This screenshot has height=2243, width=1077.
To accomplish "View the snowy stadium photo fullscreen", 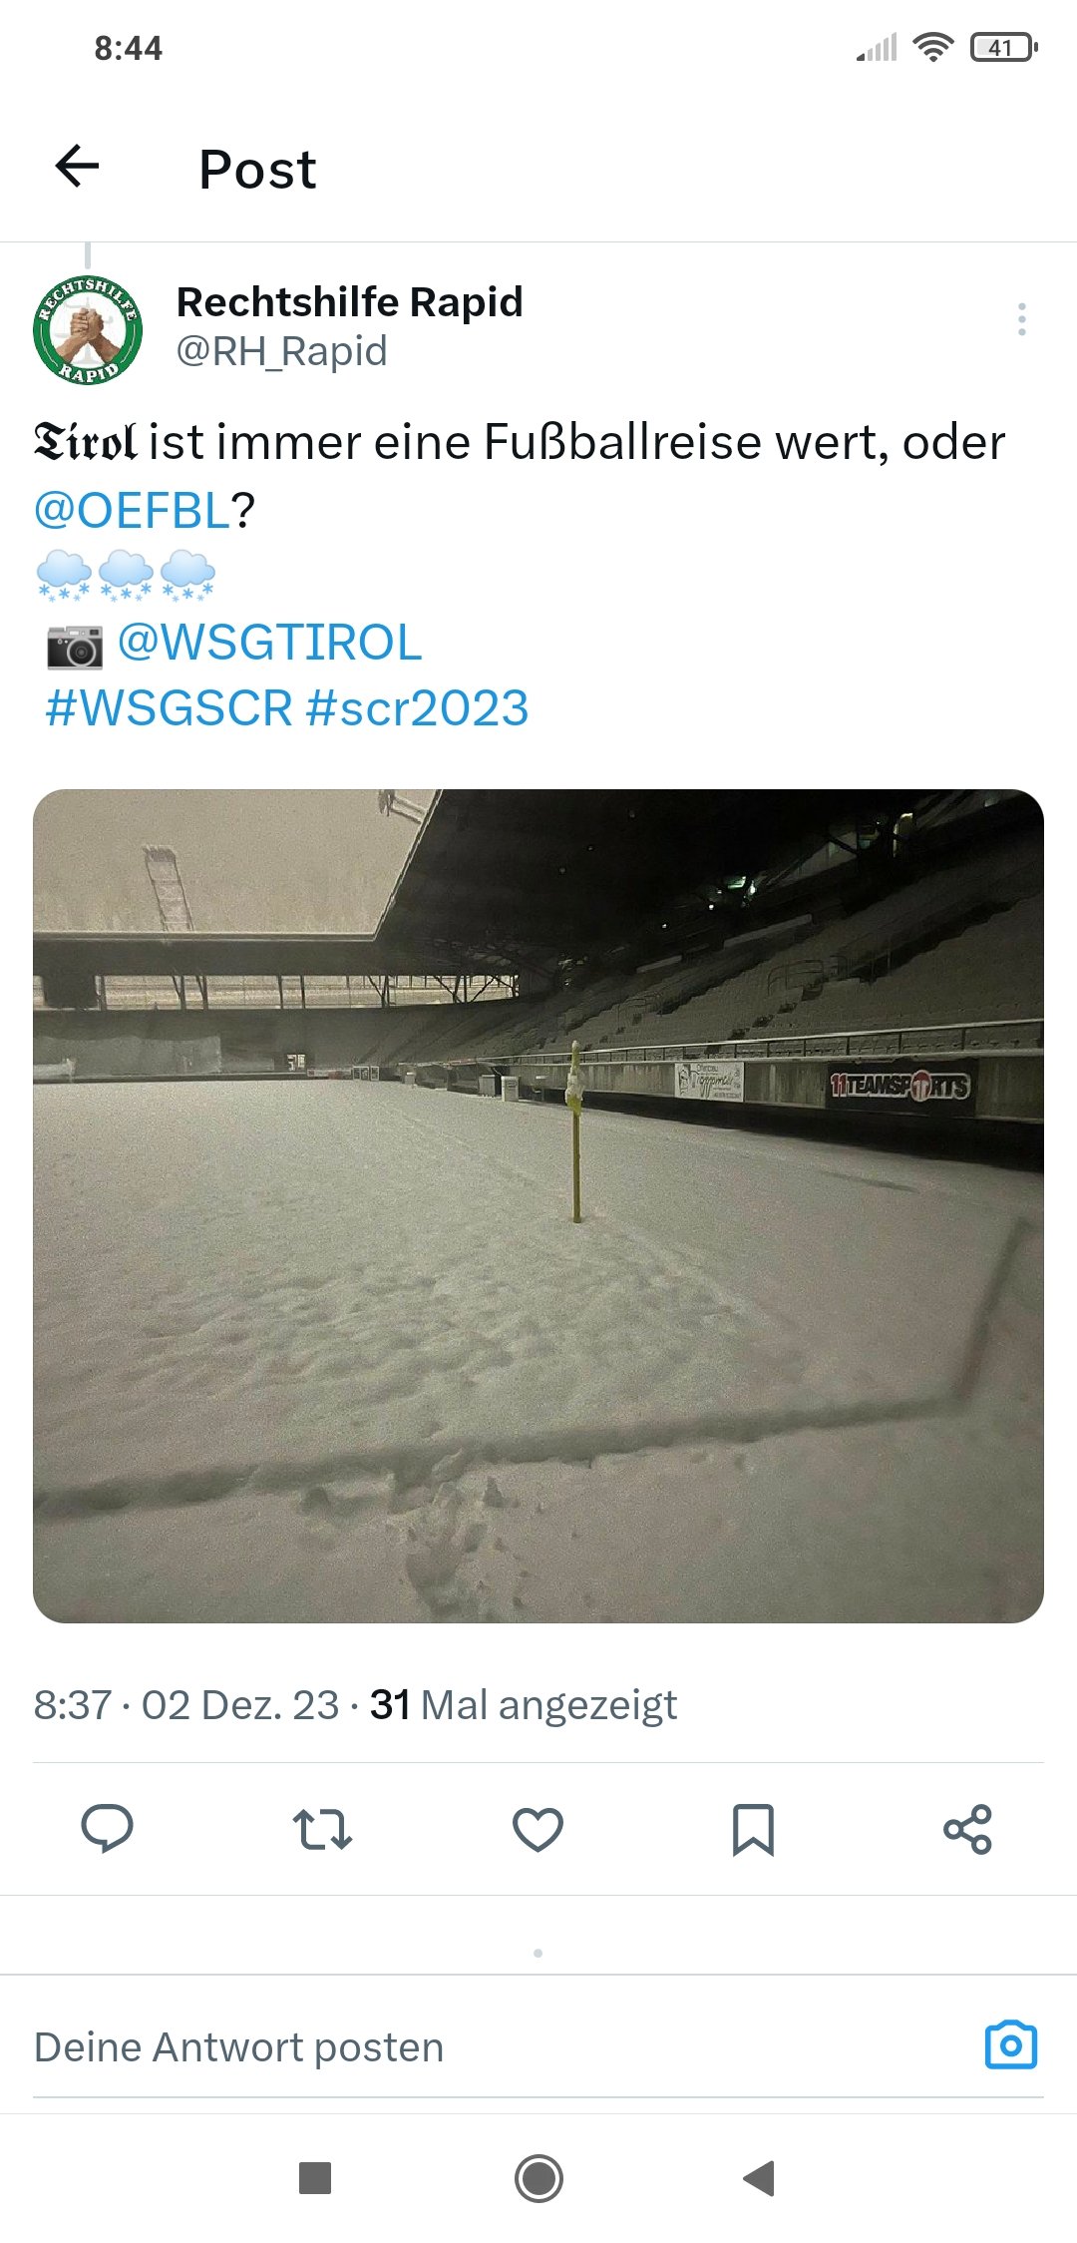I will tap(538, 1205).
